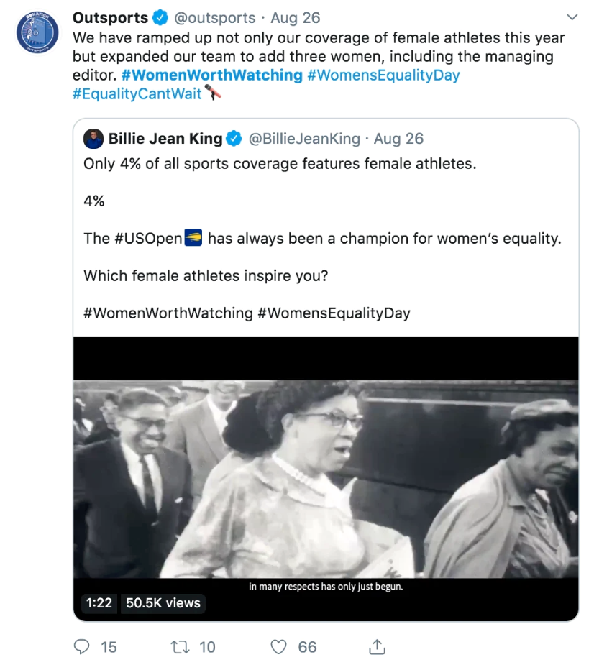Viewport: 594px width, 665px height.
Task: Open the @outsports handle link
Action: click(x=215, y=18)
